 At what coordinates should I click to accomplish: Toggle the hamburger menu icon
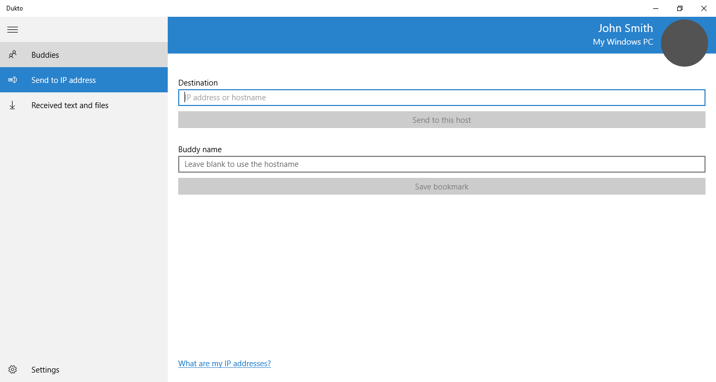click(13, 29)
